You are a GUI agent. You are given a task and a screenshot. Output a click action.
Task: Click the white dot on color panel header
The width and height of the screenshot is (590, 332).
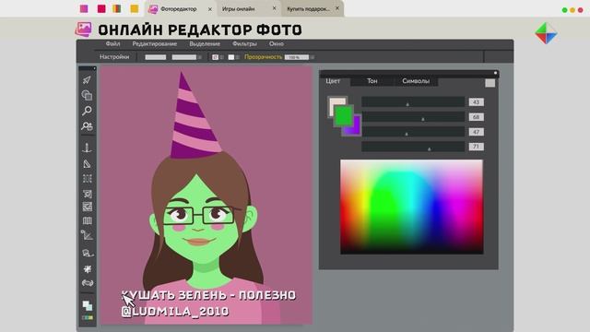[495, 73]
